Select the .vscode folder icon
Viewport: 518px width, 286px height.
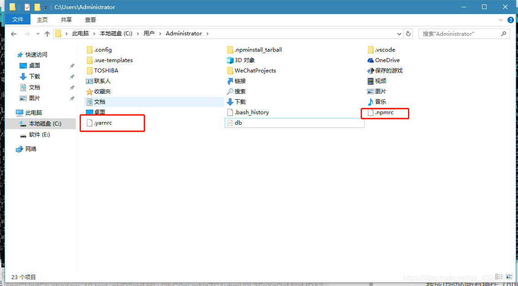click(371, 50)
